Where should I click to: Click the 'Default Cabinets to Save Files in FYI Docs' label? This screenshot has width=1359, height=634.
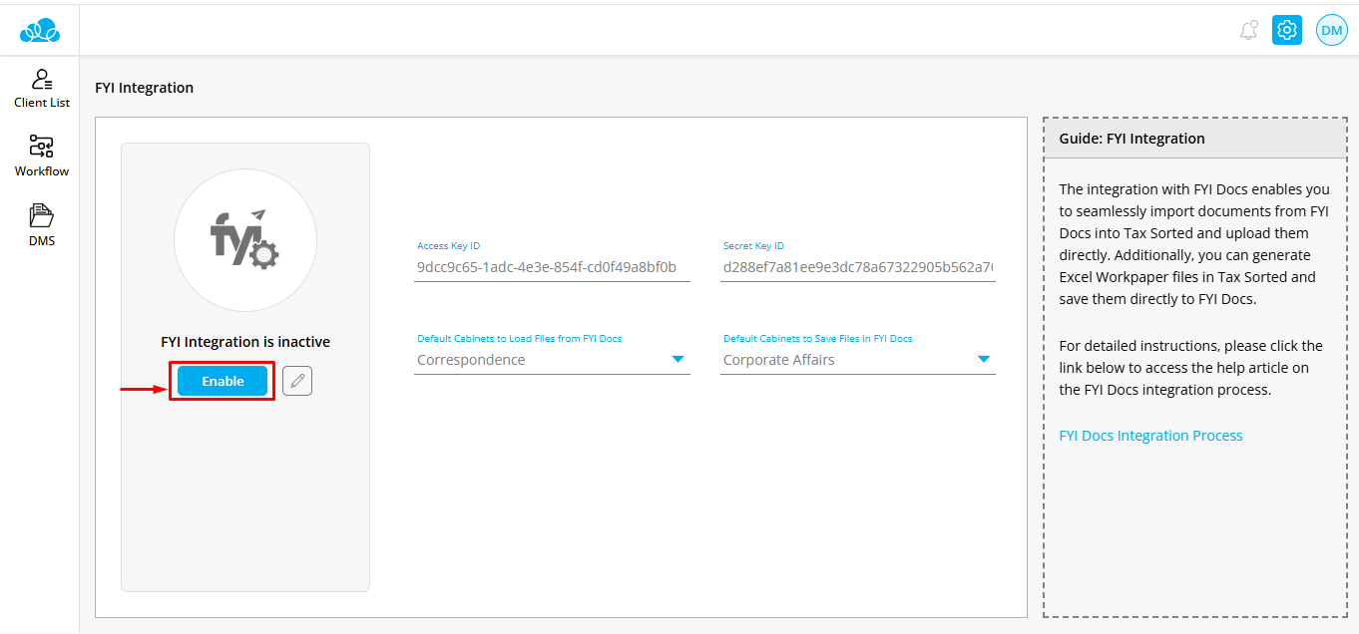point(818,339)
